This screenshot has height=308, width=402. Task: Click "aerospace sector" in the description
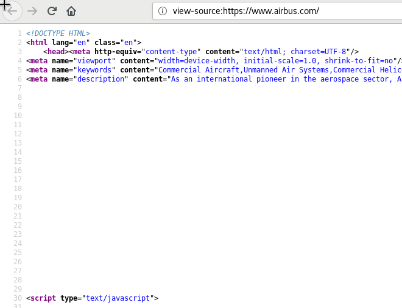coord(354,79)
